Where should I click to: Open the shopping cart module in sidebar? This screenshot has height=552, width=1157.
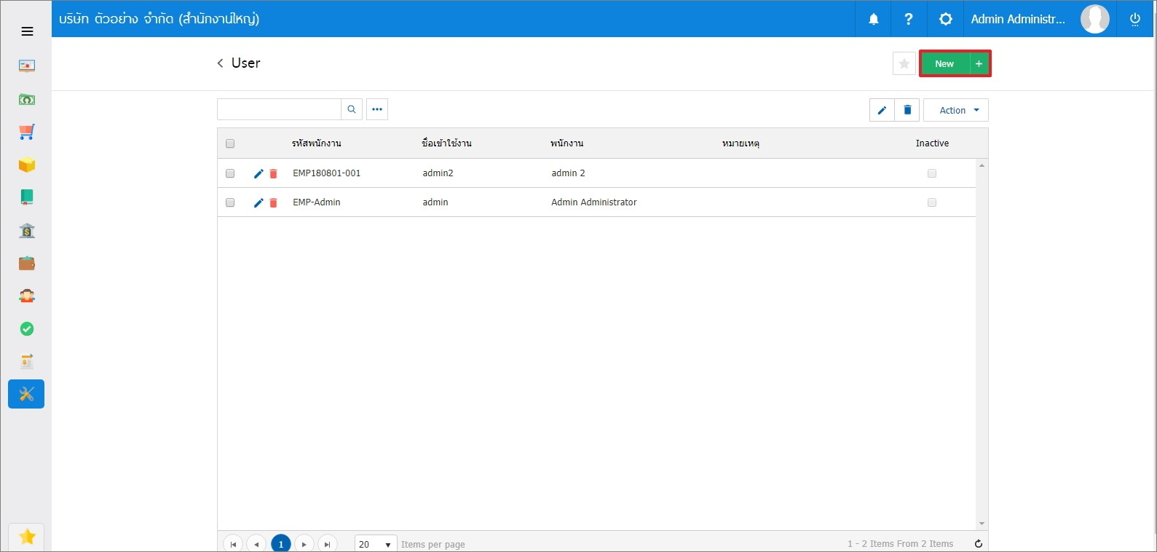click(27, 132)
